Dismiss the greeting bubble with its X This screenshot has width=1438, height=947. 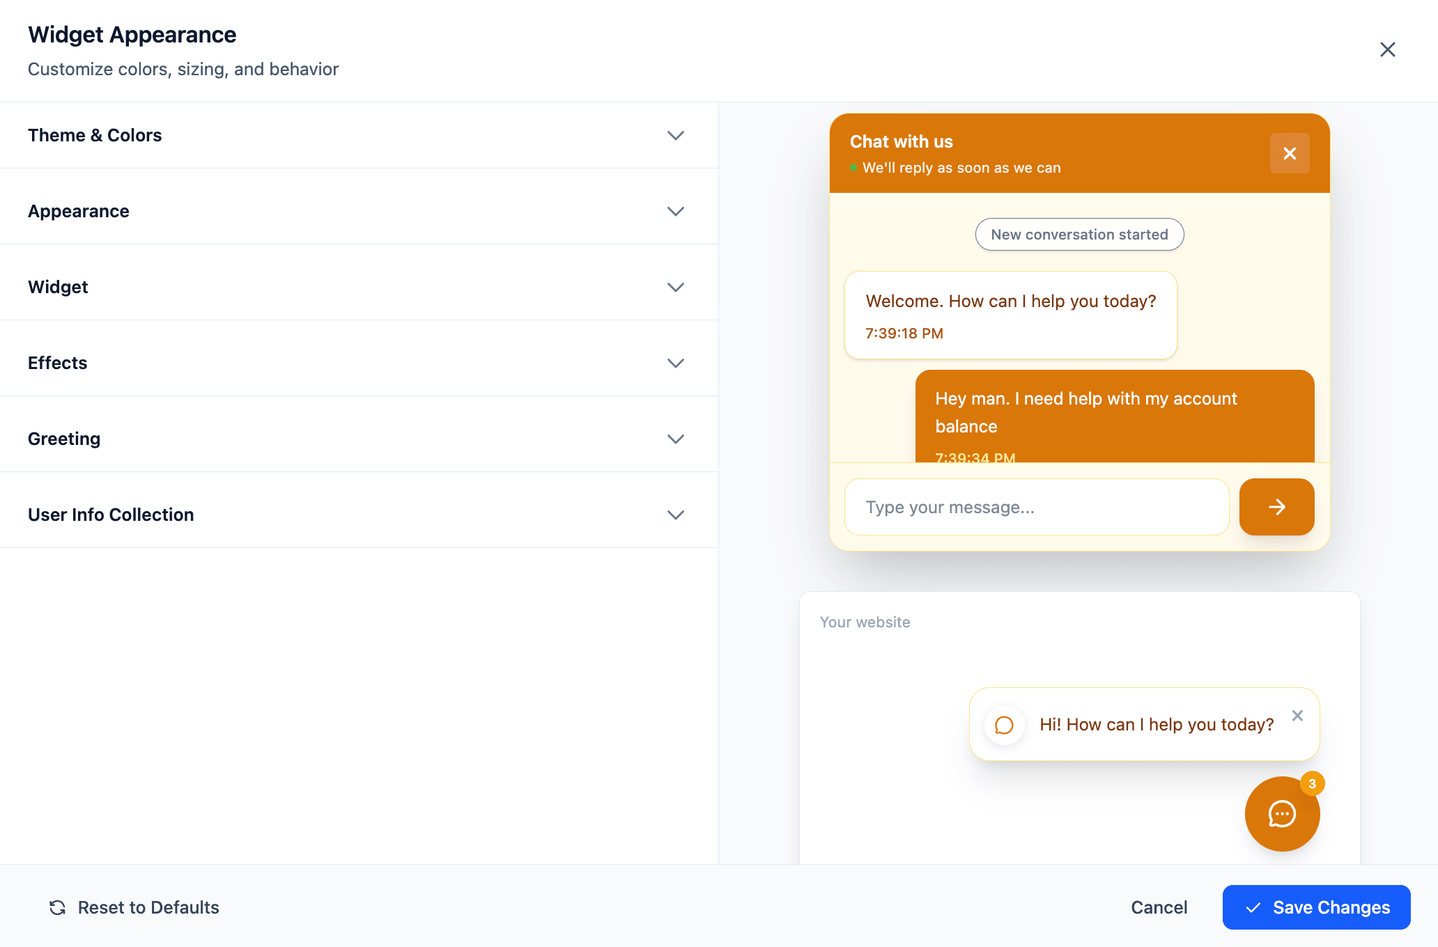click(1297, 716)
